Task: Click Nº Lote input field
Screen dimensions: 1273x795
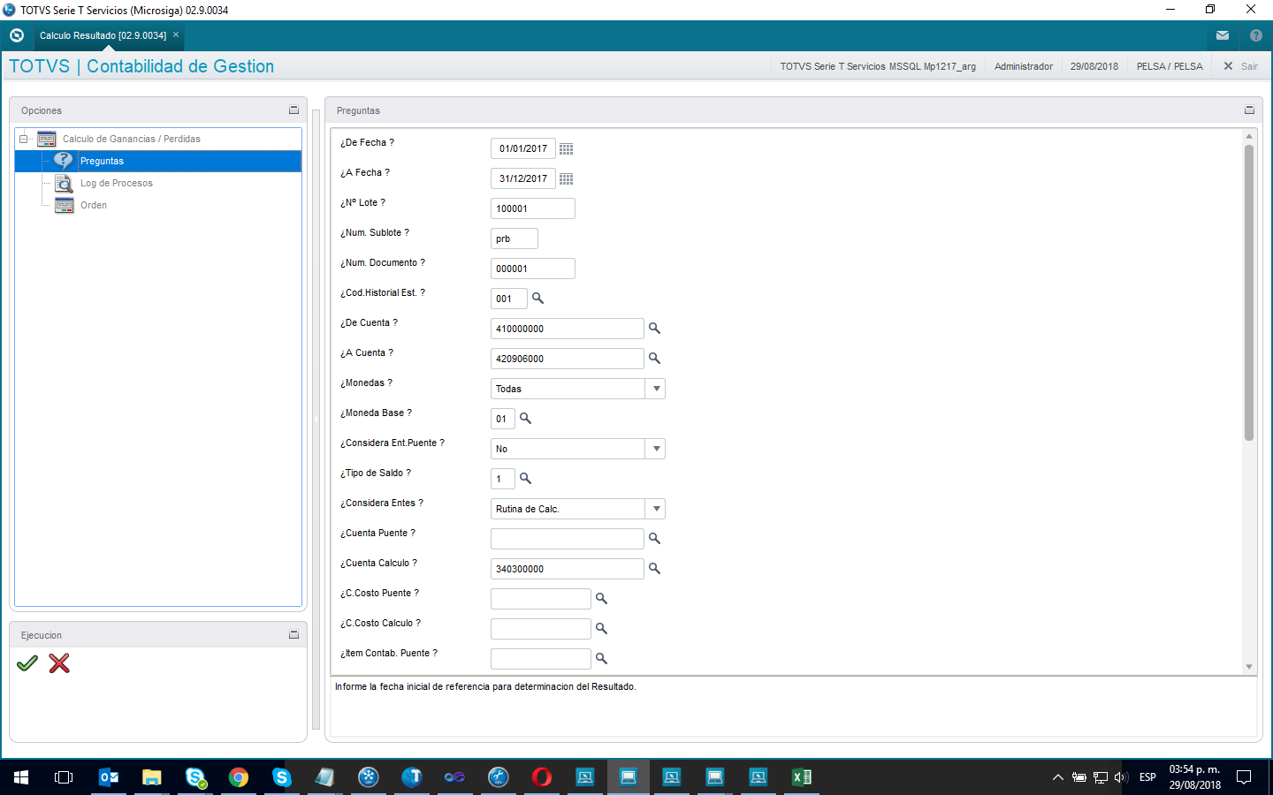Action: pos(533,208)
